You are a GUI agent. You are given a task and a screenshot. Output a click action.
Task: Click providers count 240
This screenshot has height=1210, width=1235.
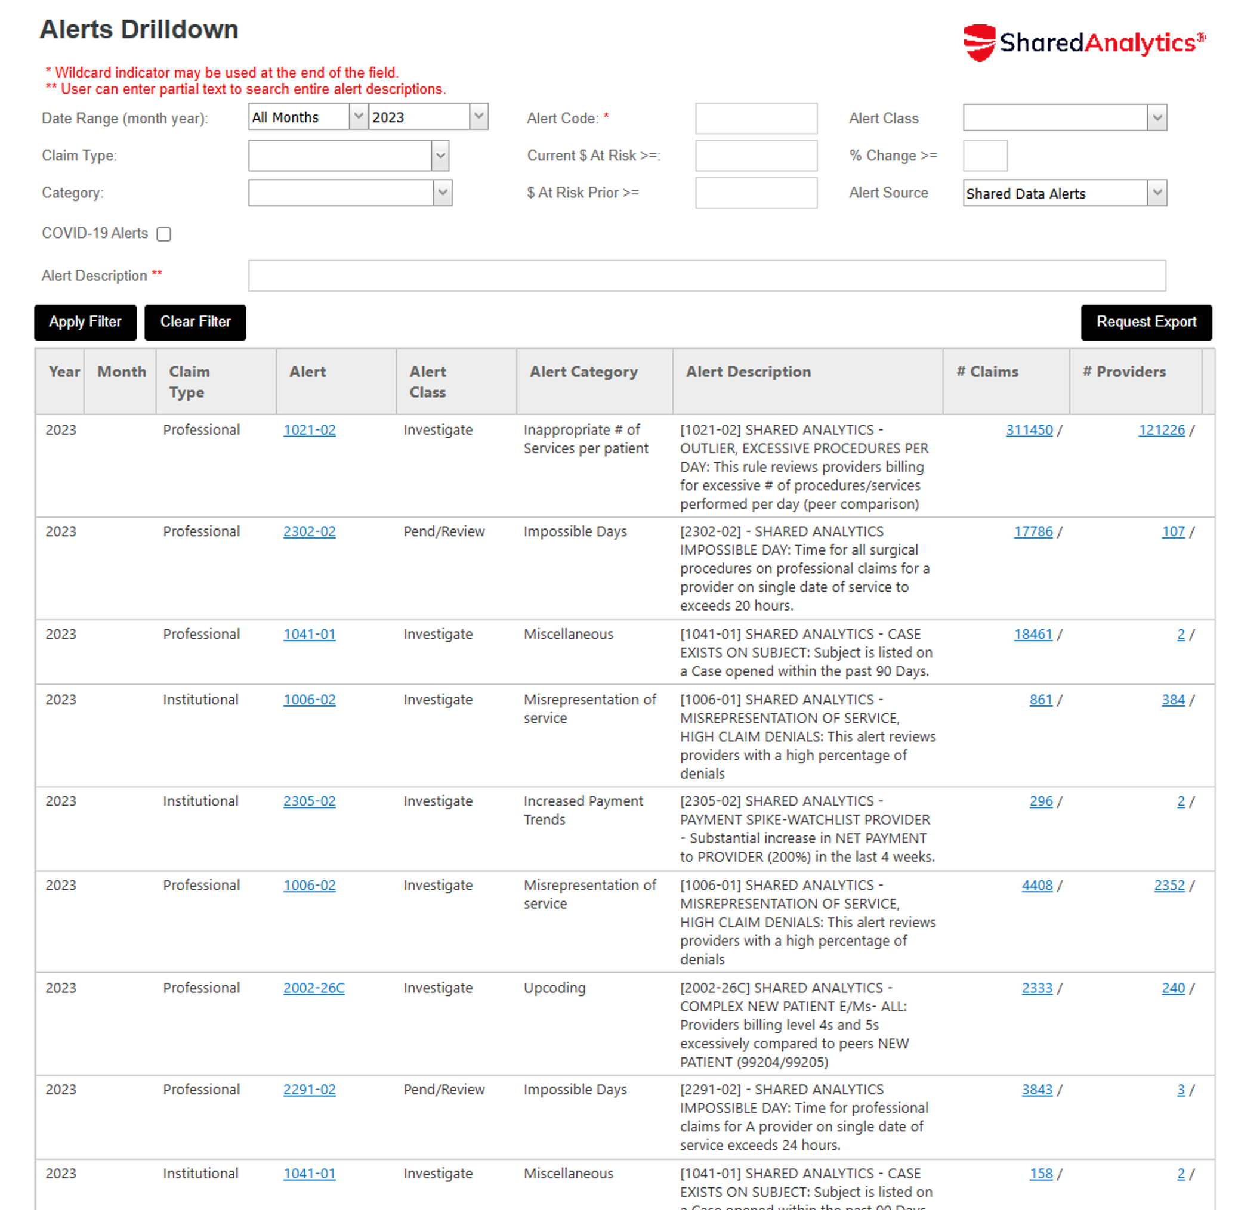1173,988
